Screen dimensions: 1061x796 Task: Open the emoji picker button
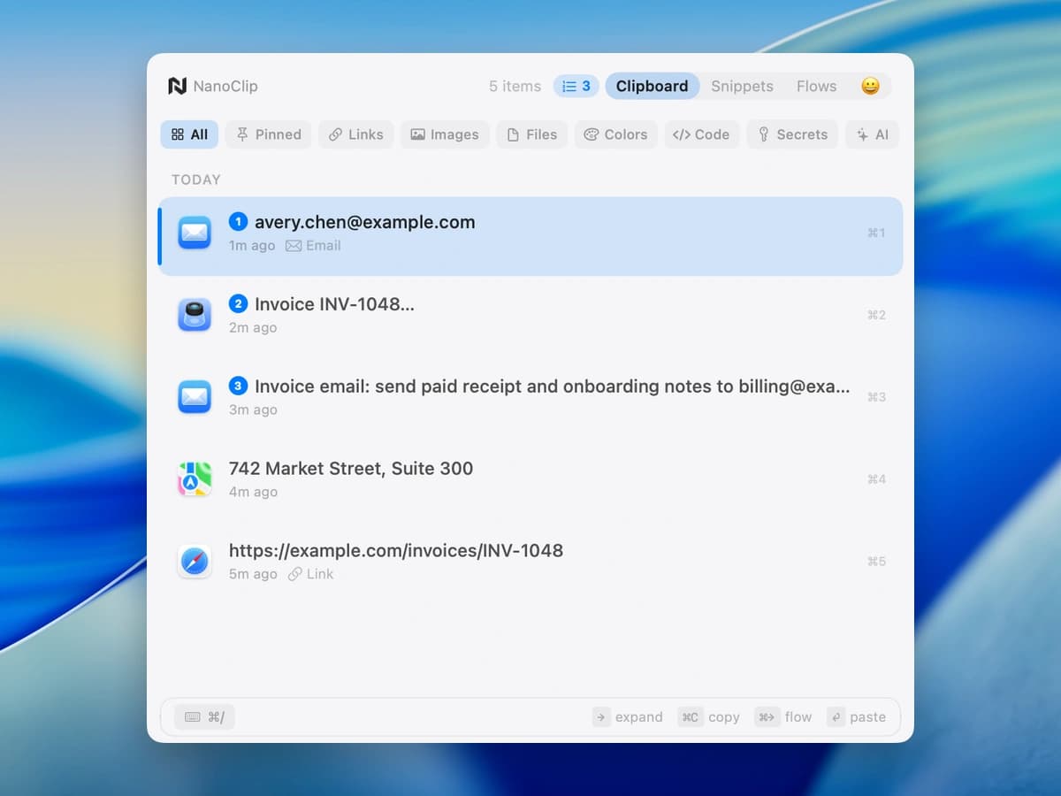[x=870, y=86]
